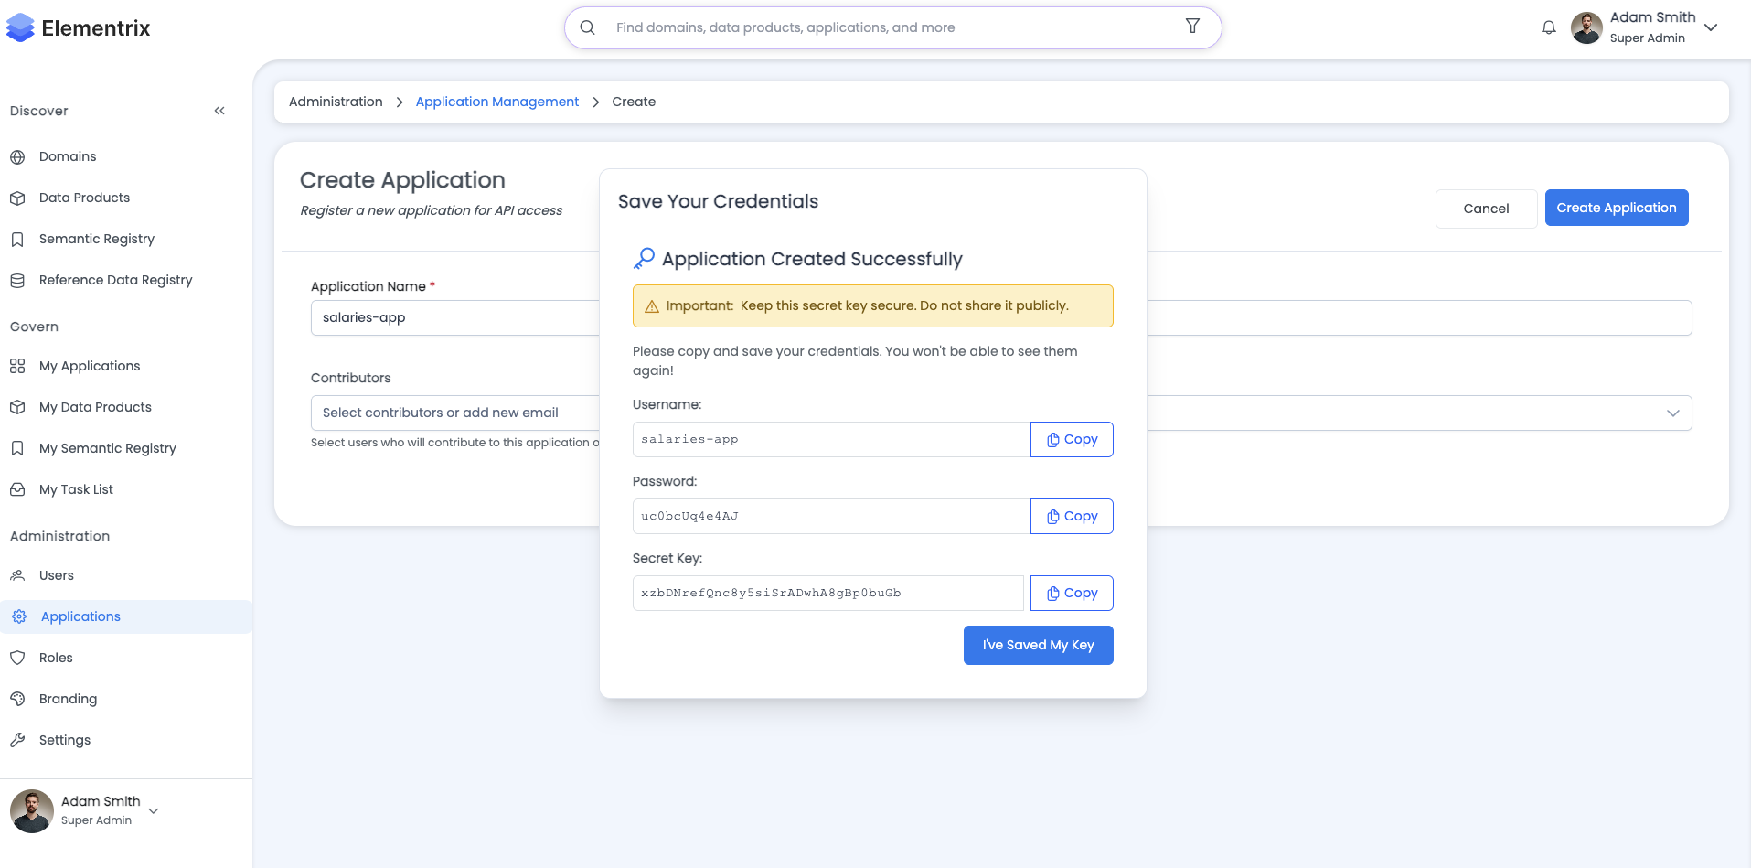The height and width of the screenshot is (868, 1751).
Task: Click the notification bell
Action: [1548, 27]
